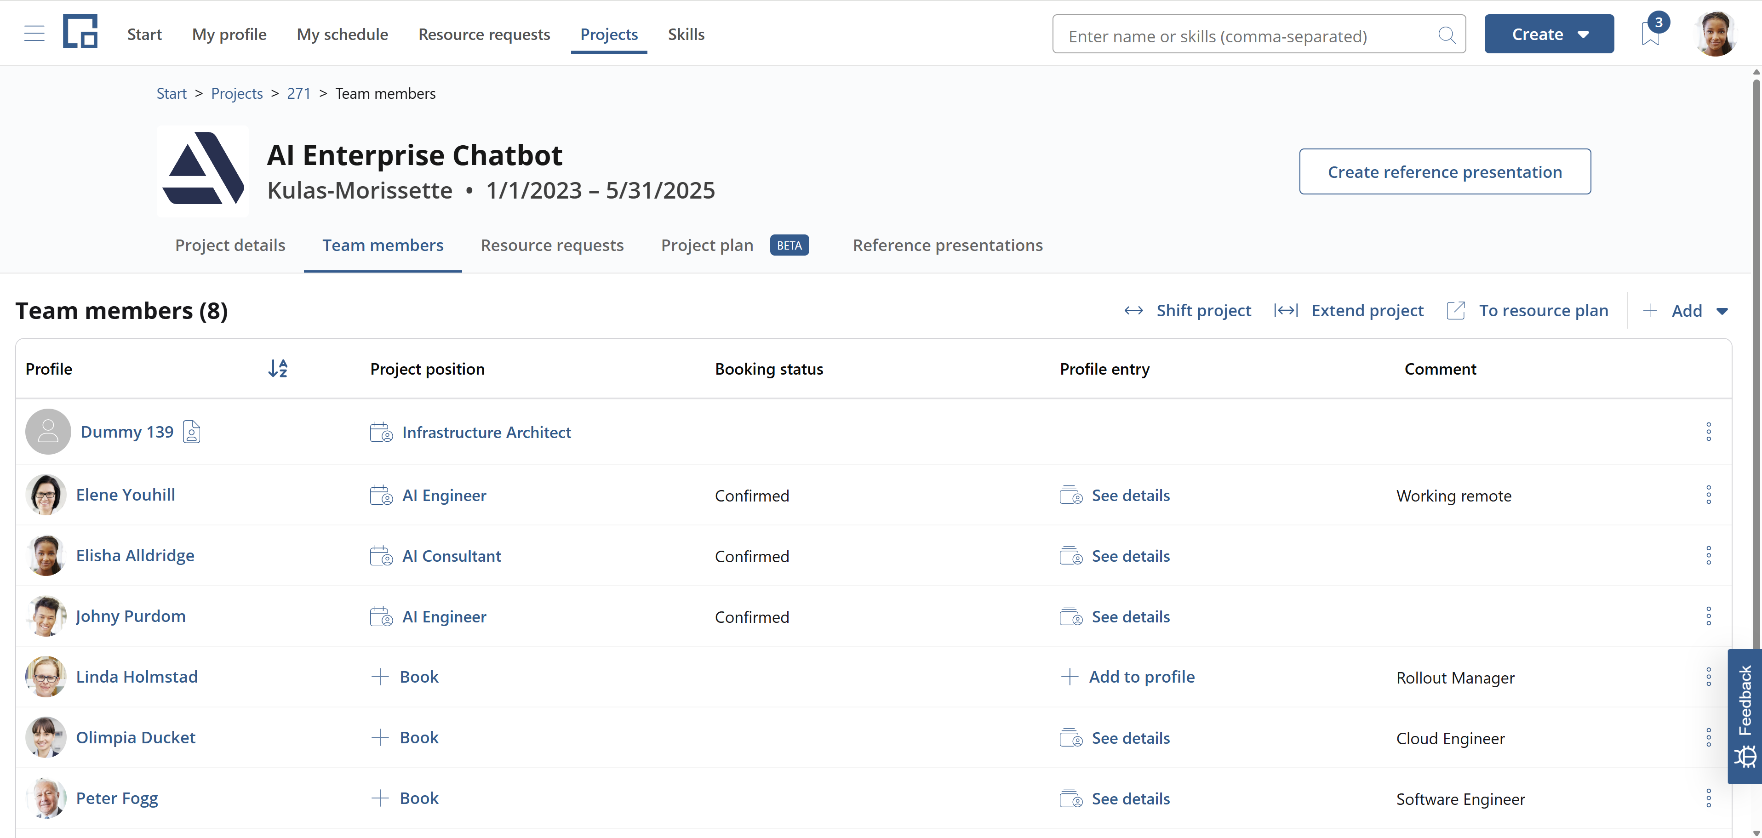Open the bookmarks icon with badge 3
Viewport: 1762px width, 838px height.
pyautogui.click(x=1651, y=34)
